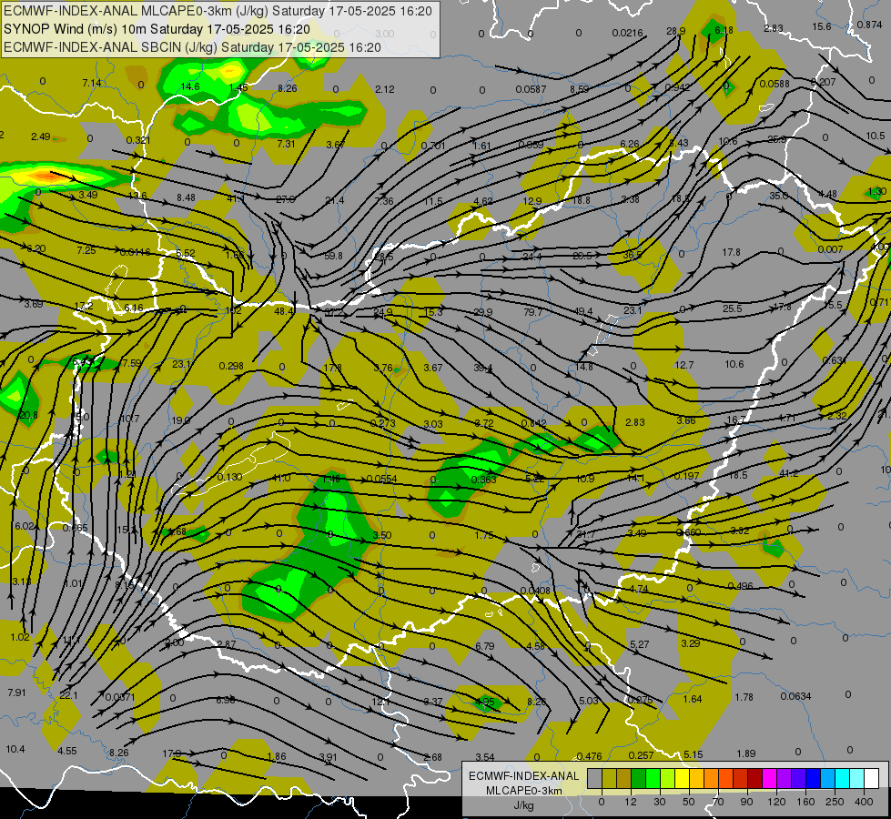Screen dimensions: 891x819
Task: Click the pure yellow legend swatch
Action: [x=683, y=778]
